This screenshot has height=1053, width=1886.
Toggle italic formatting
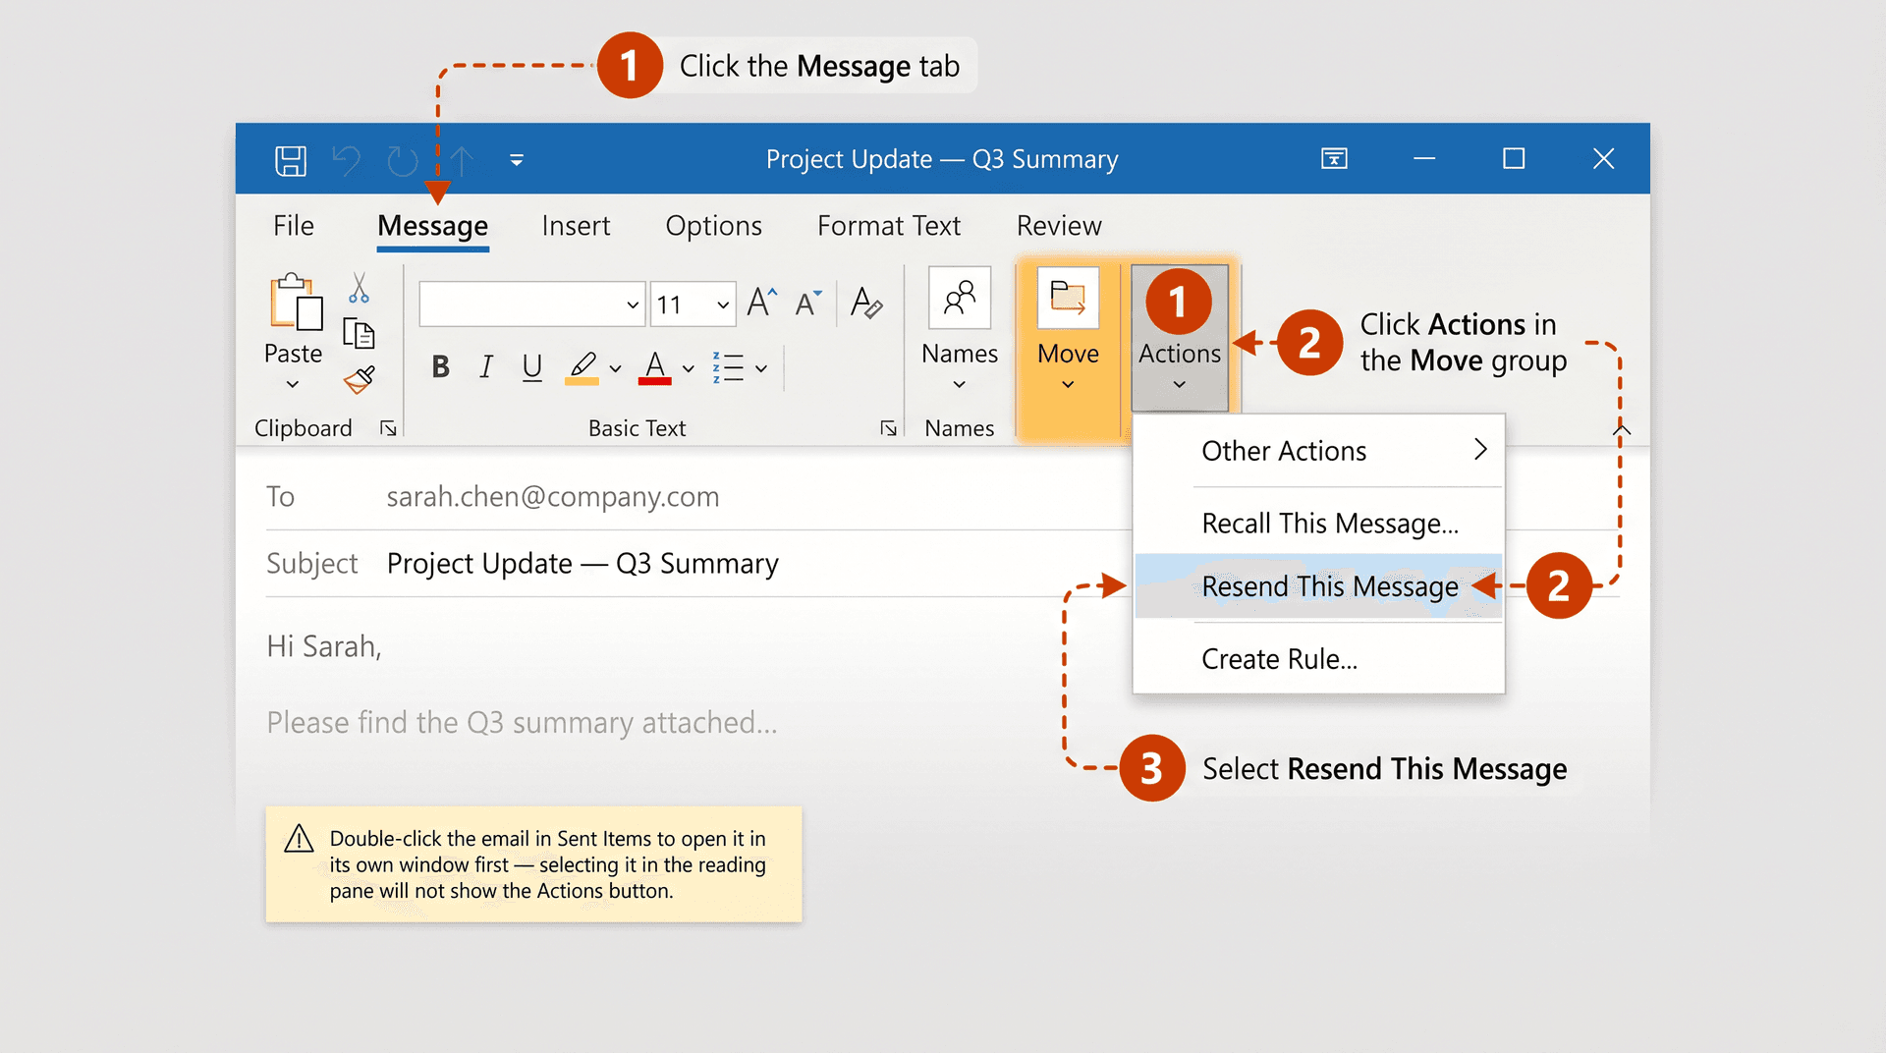(485, 367)
